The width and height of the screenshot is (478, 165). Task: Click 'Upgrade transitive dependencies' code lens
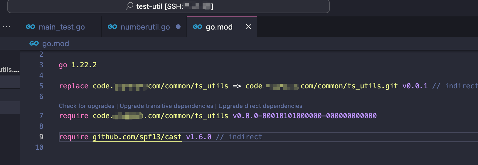(x=166, y=106)
